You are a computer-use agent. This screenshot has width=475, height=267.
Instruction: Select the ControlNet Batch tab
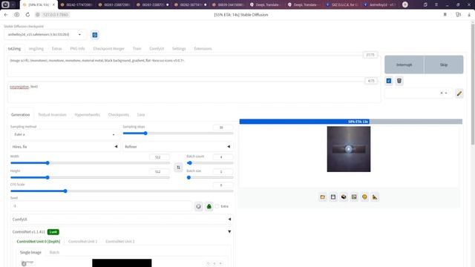[54, 252]
